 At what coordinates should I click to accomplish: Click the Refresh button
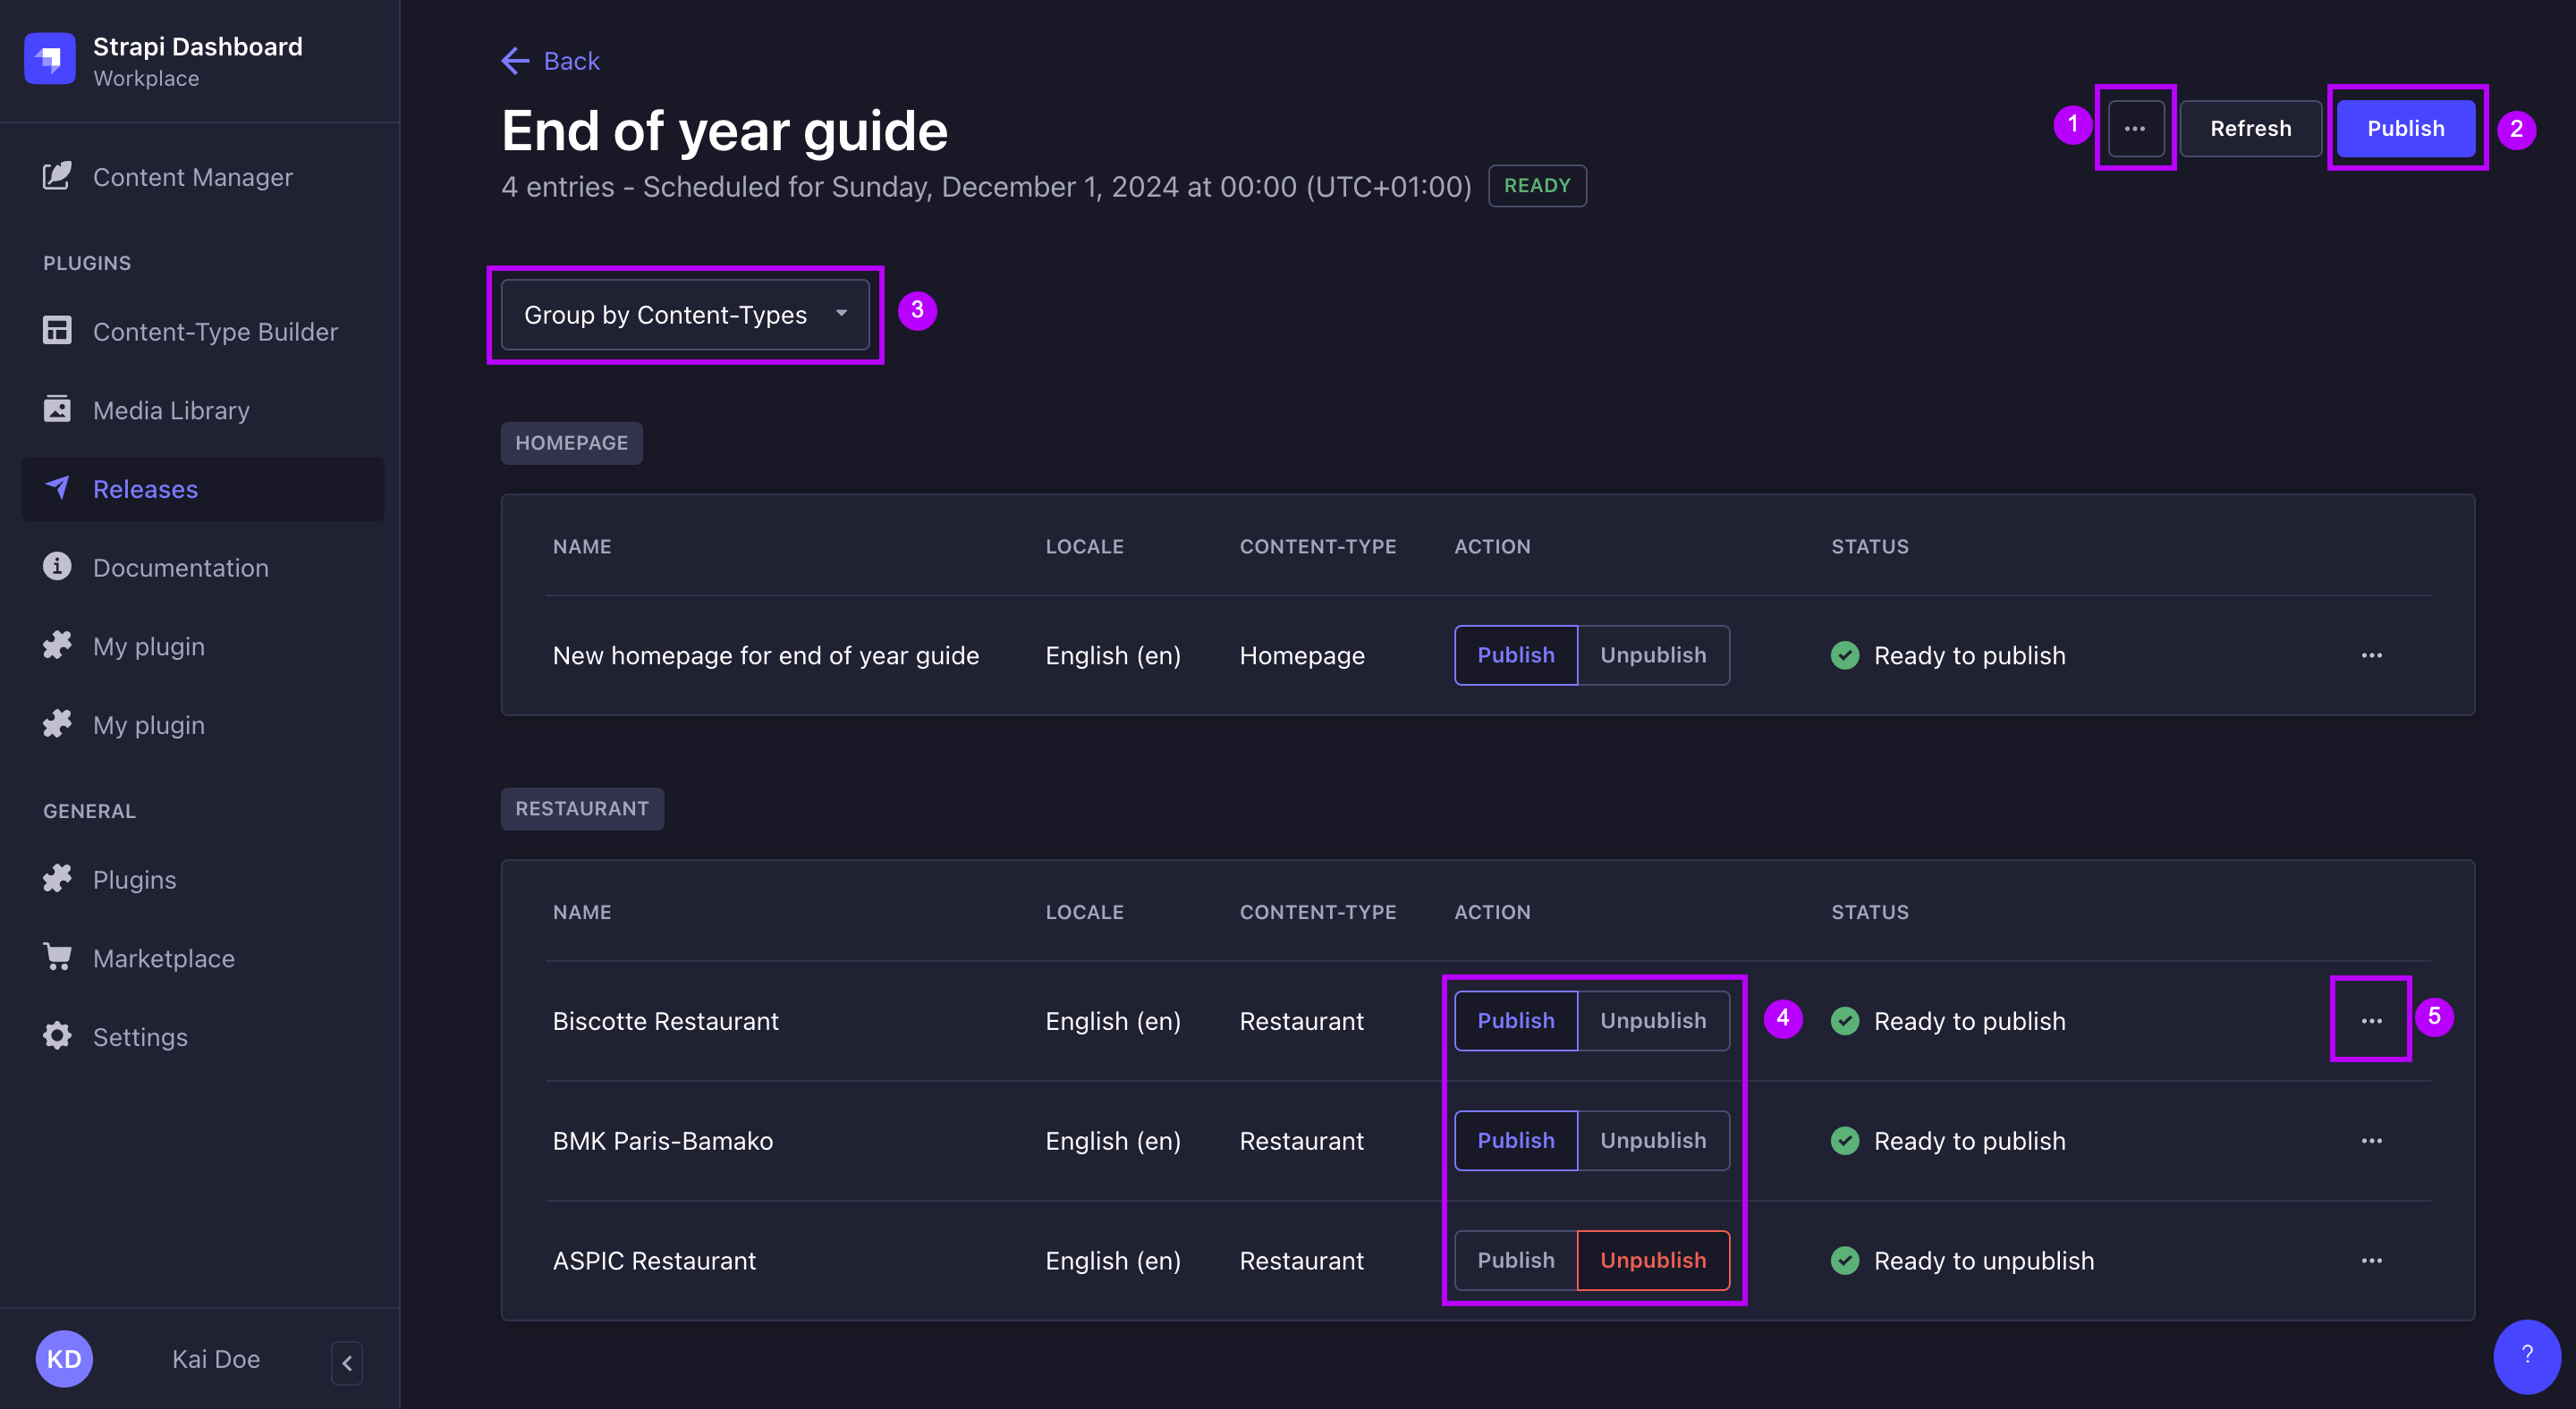[x=2251, y=127]
